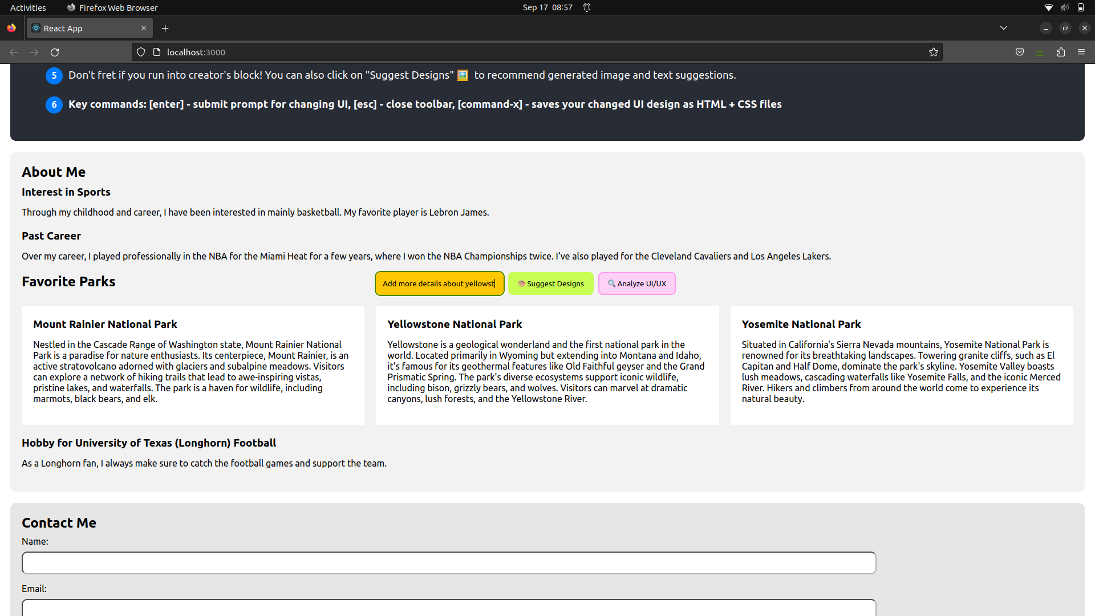The width and height of the screenshot is (1095, 616).
Task: Click the Suggest Designs button
Action: (550, 283)
